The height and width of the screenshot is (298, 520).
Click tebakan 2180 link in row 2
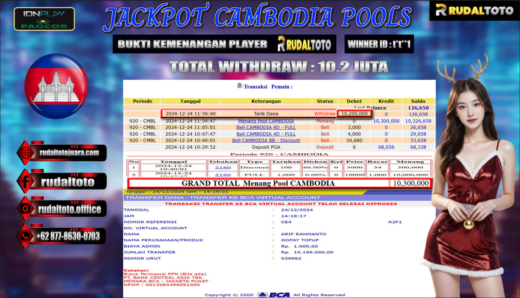pos(223,174)
